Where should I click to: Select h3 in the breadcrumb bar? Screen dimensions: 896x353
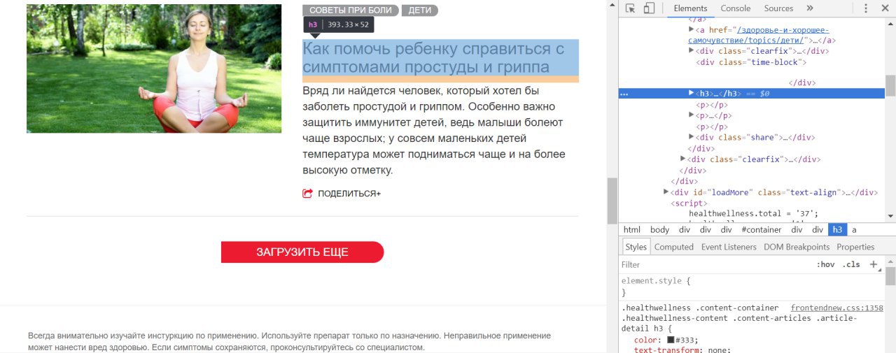[x=837, y=229]
